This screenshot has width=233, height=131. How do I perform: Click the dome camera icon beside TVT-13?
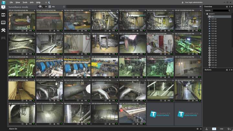pyautogui.click(x=209, y=48)
